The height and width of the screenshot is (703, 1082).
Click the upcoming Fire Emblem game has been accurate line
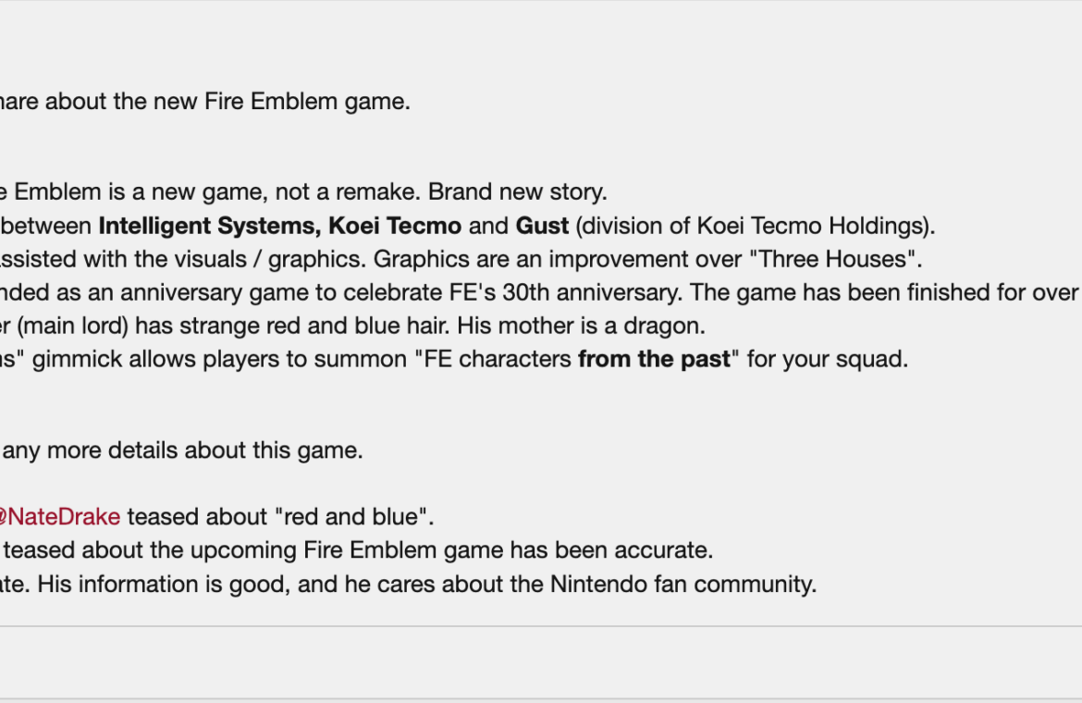(358, 550)
